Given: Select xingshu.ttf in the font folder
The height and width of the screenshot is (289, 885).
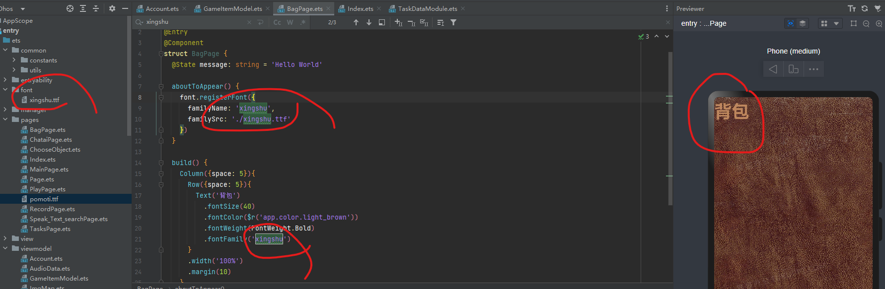Looking at the screenshot, I should tap(44, 100).
